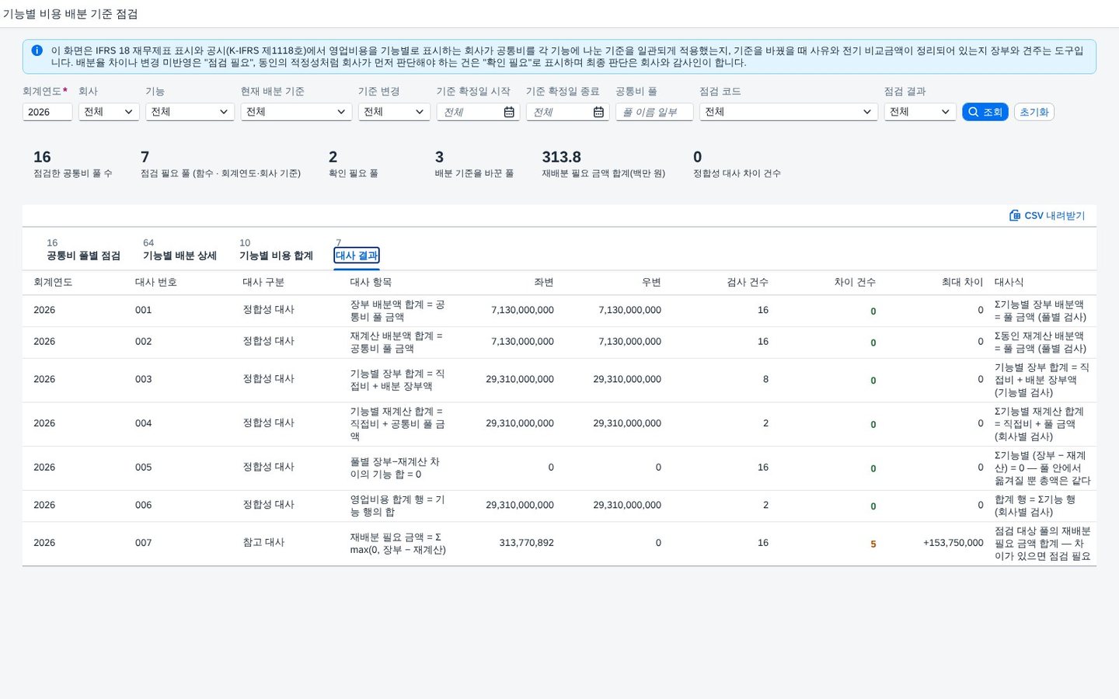Click 영업비용 합계 행 대사 항목 cell
The image size is (1119, 699).
397,506
